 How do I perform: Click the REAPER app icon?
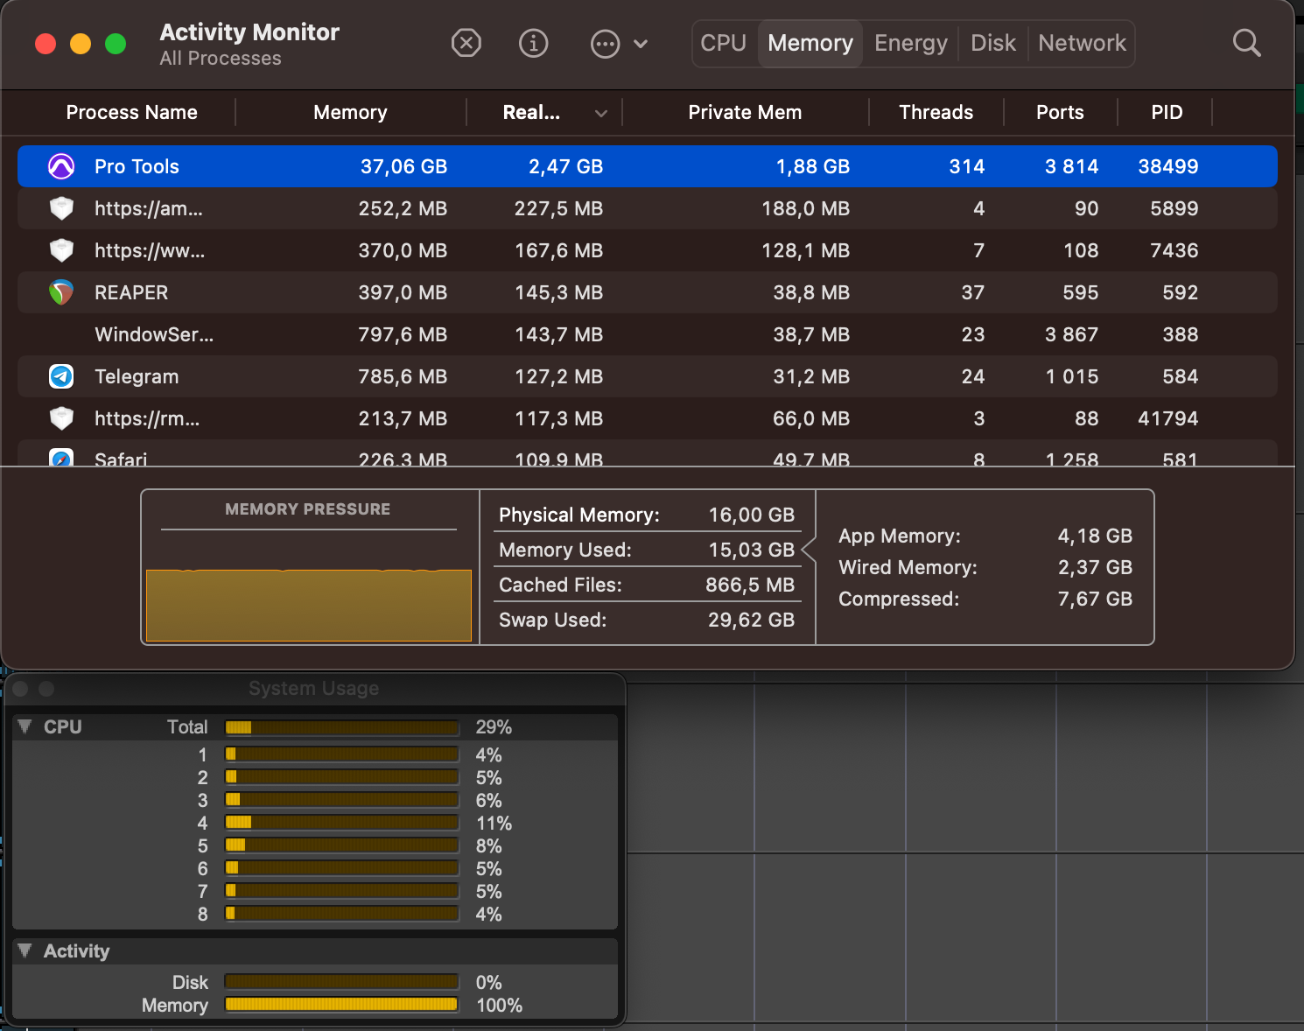click(61, 292)
